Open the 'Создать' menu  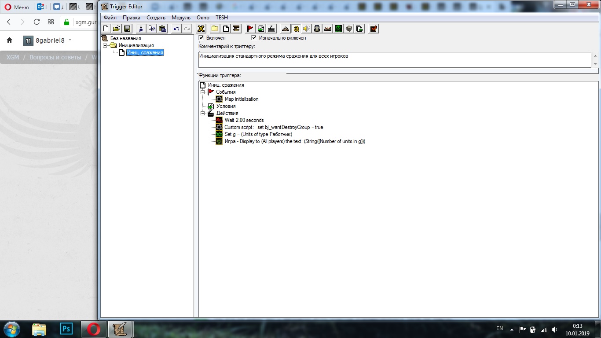point(156,18)
